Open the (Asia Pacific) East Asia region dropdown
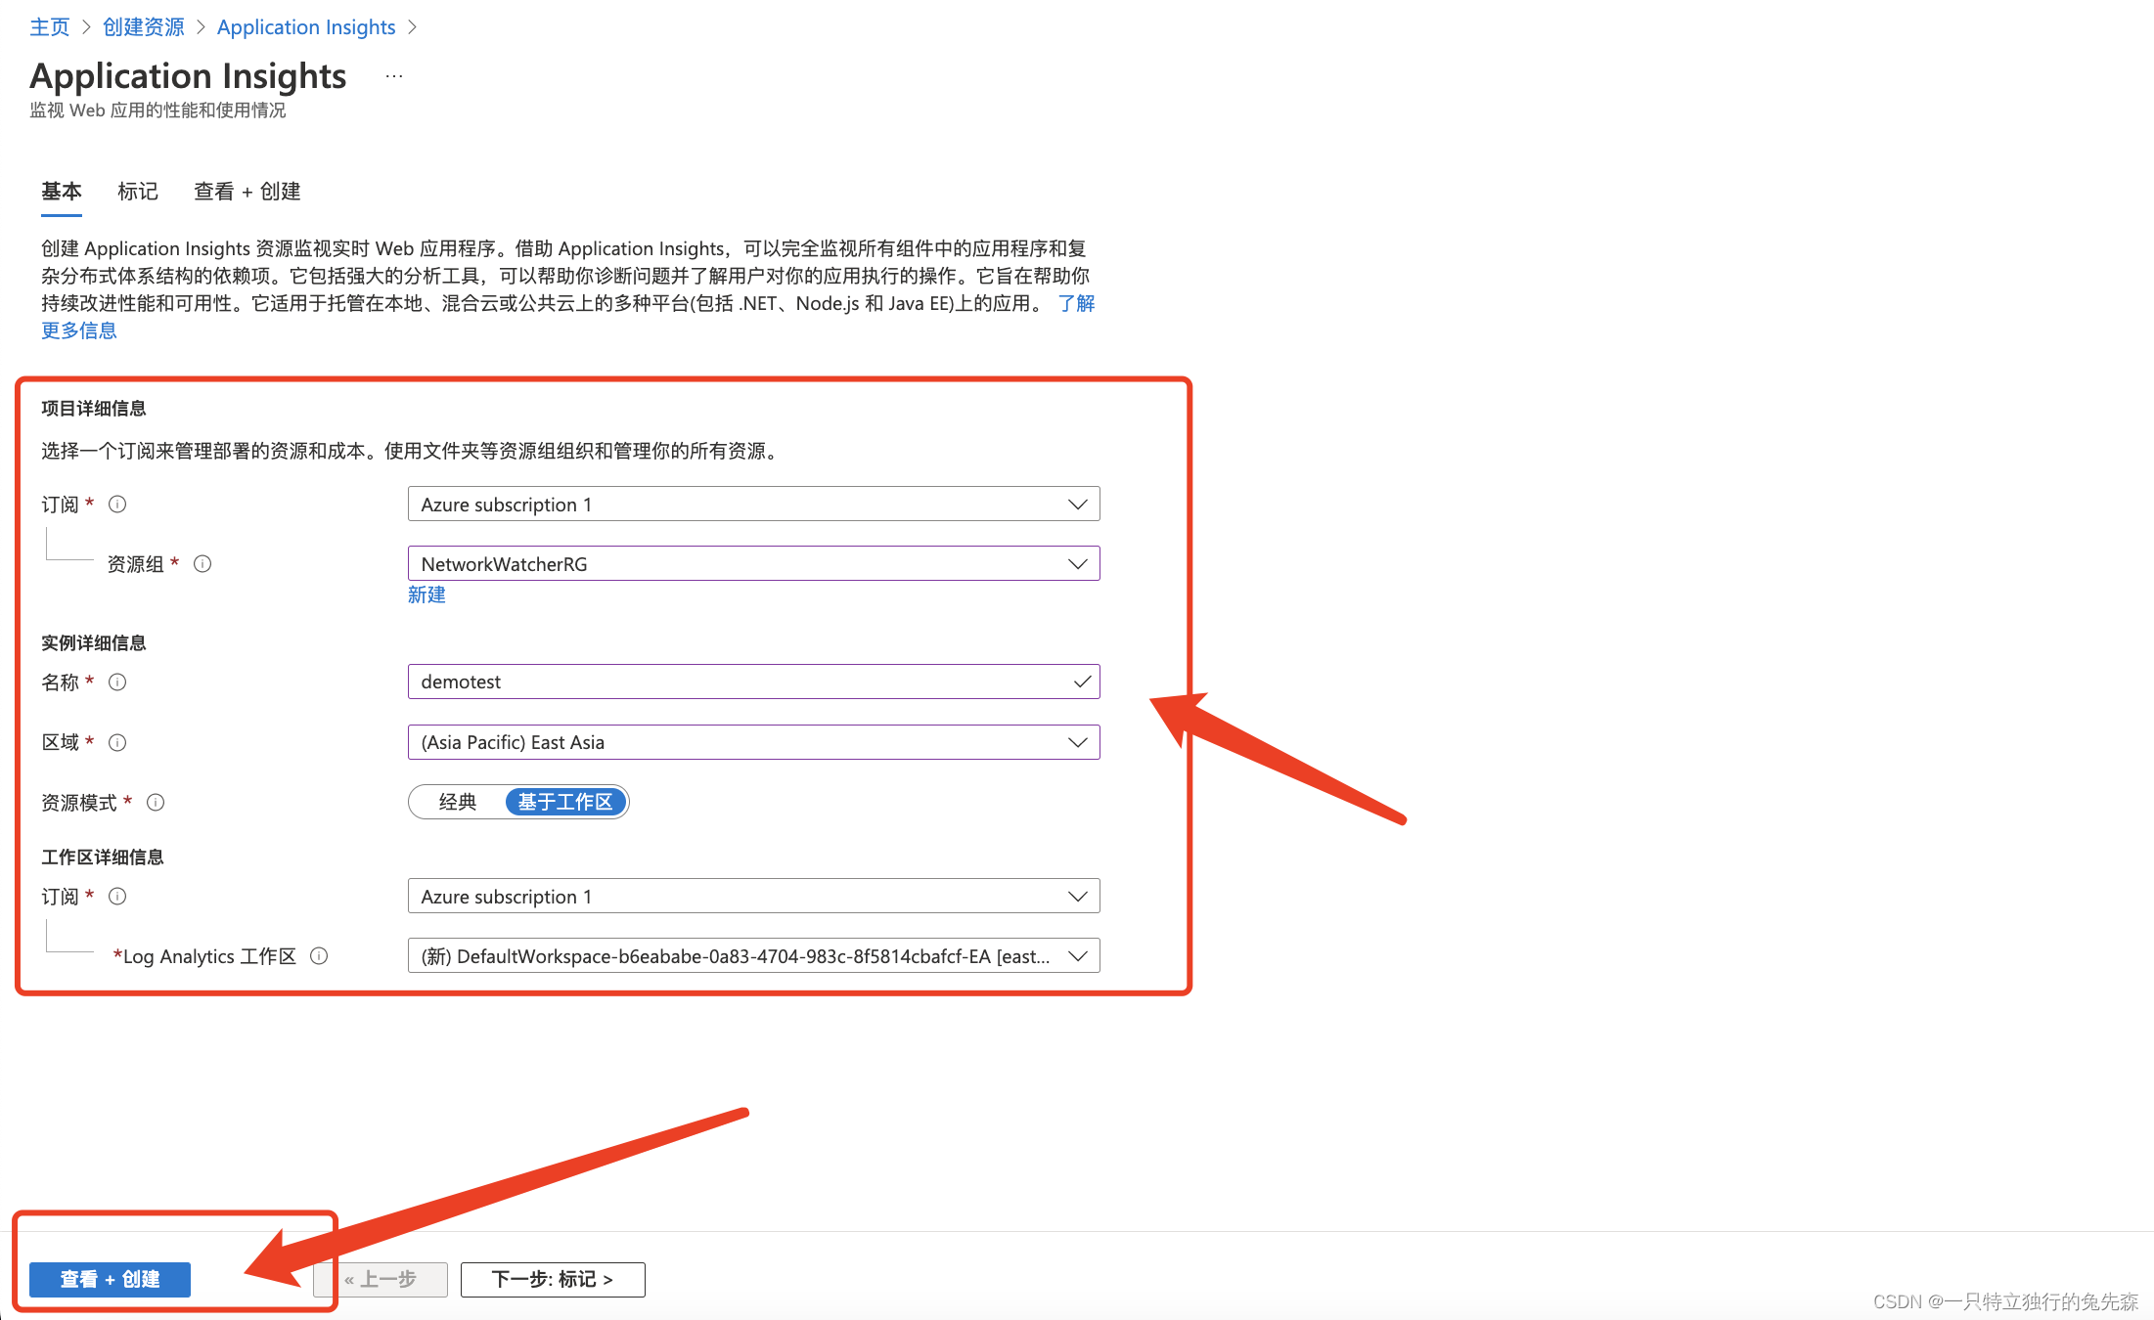 click(x=753, y=743)
